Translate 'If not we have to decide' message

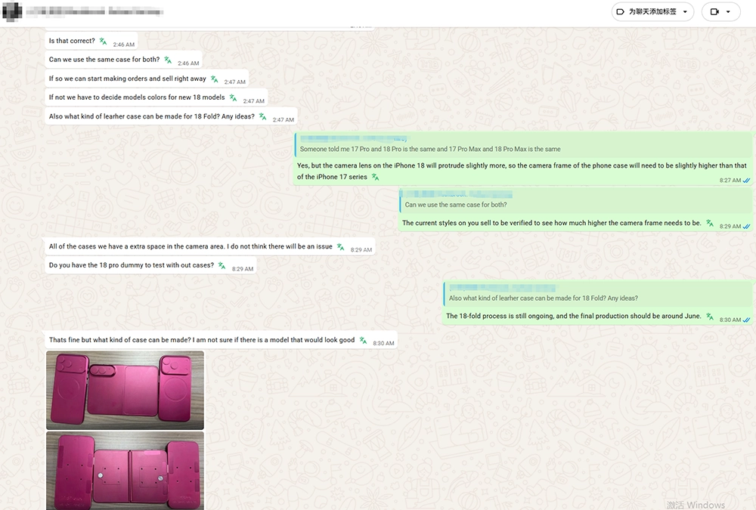[x=234, y=97]
